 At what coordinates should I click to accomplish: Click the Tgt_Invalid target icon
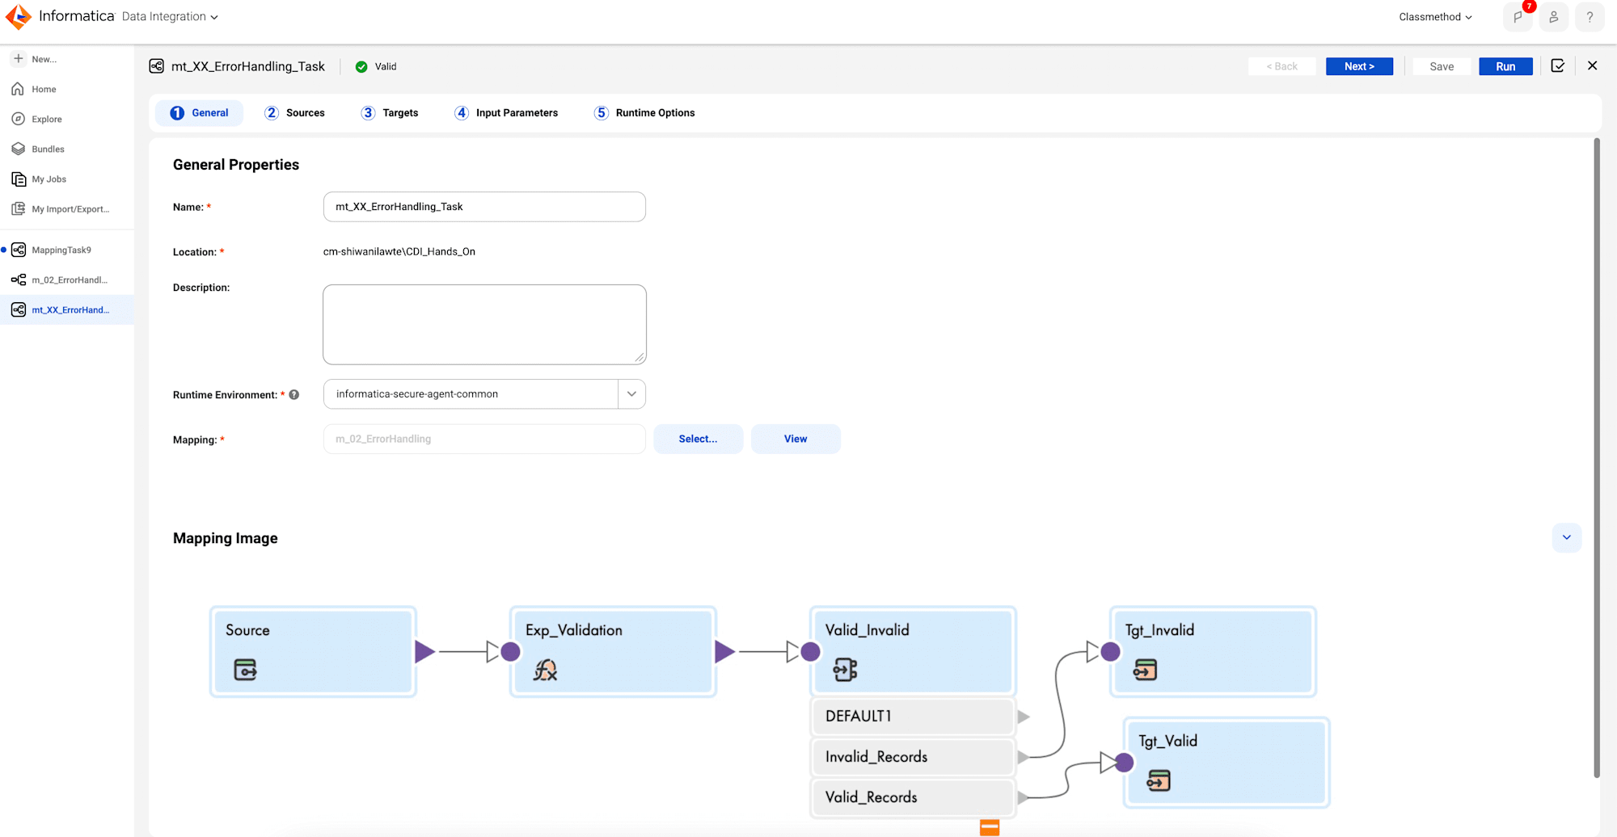pyautogui.click(x=1145, y=670)
